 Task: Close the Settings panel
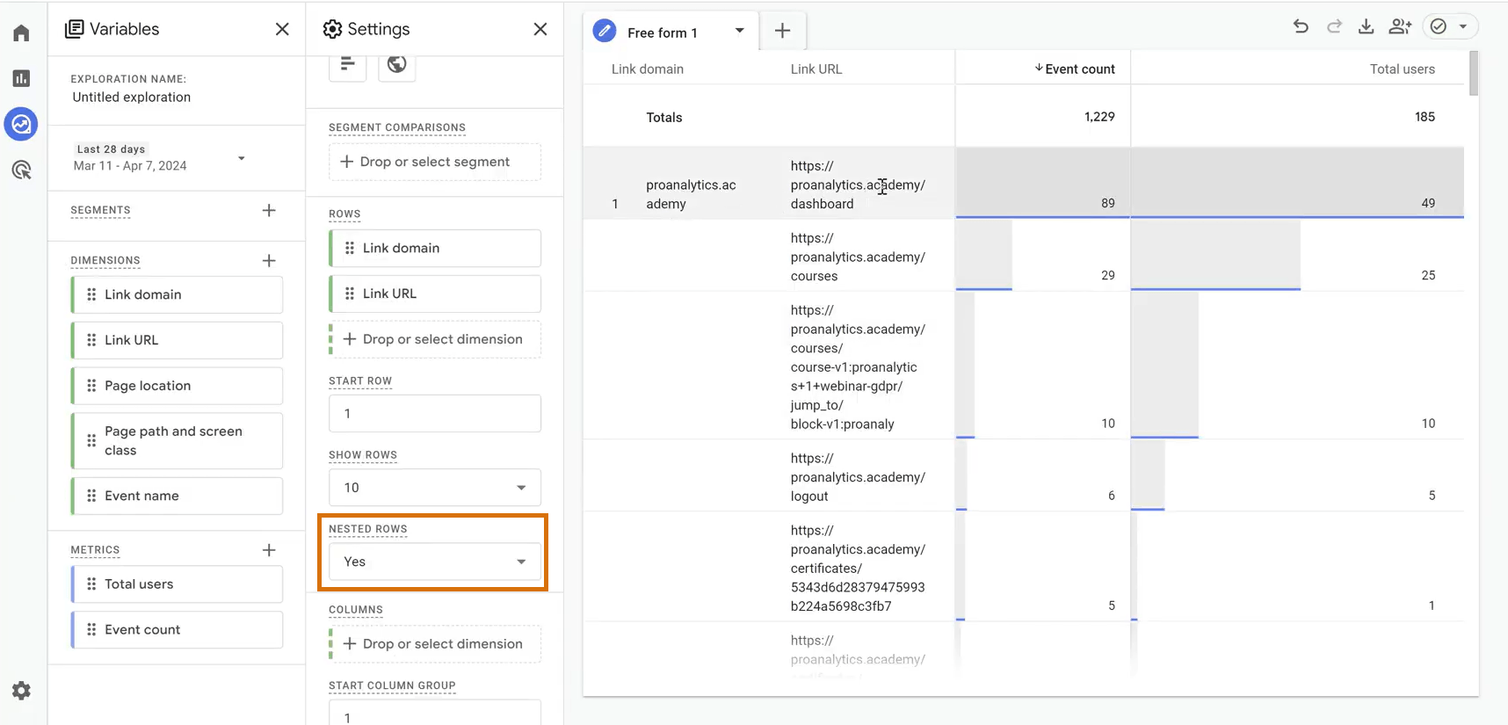pyautogui.click(x=540, y=29)
